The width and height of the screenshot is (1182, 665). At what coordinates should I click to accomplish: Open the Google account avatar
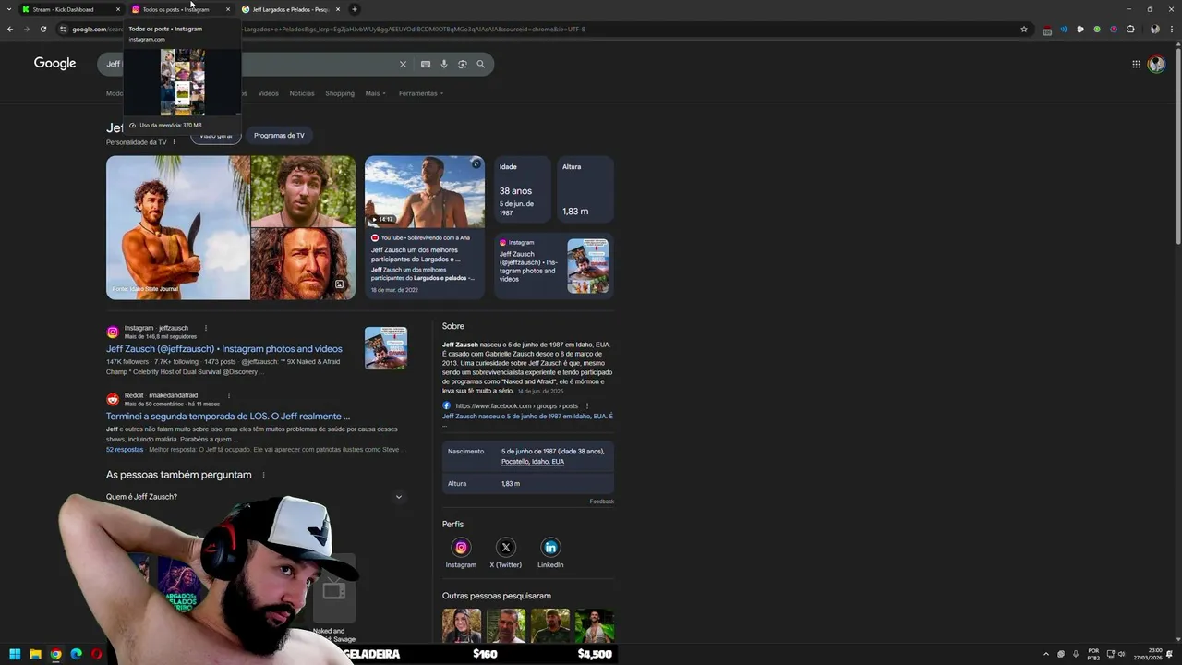coord(1156,64)
